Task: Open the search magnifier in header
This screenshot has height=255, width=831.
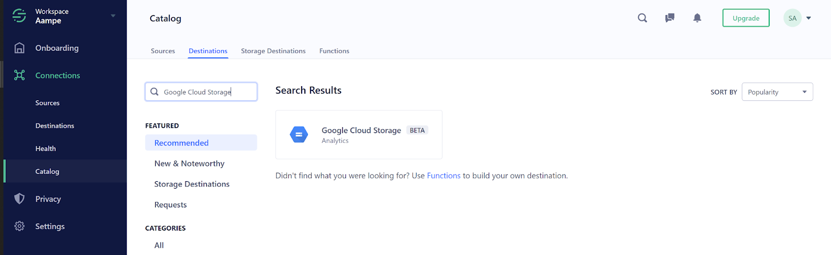Action: (x=642, y=18)
